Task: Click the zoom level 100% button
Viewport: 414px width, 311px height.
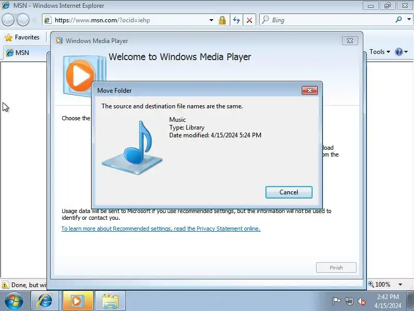Action: [379, 285]
